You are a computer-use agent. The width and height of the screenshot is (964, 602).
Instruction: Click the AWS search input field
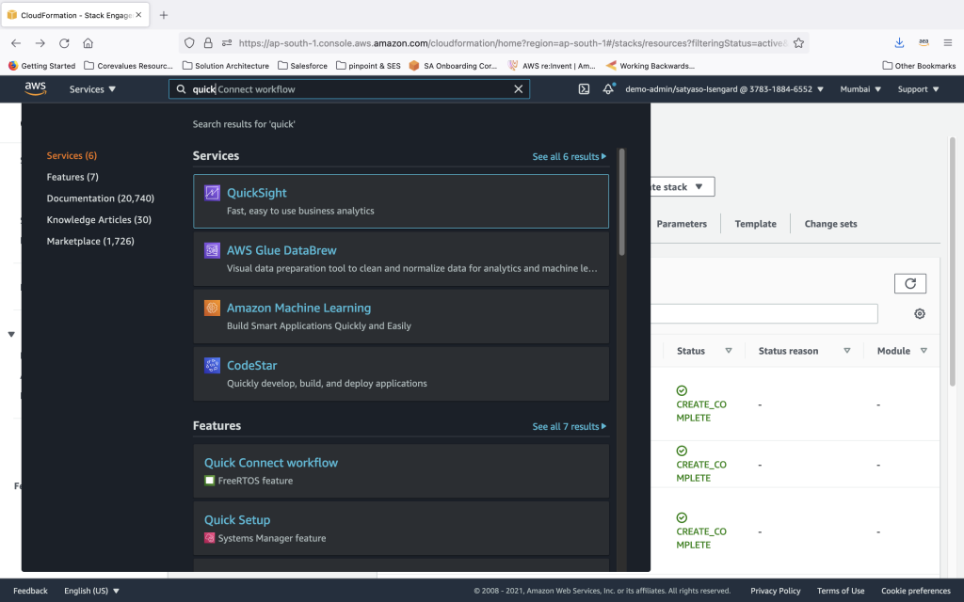click(349, 89)
